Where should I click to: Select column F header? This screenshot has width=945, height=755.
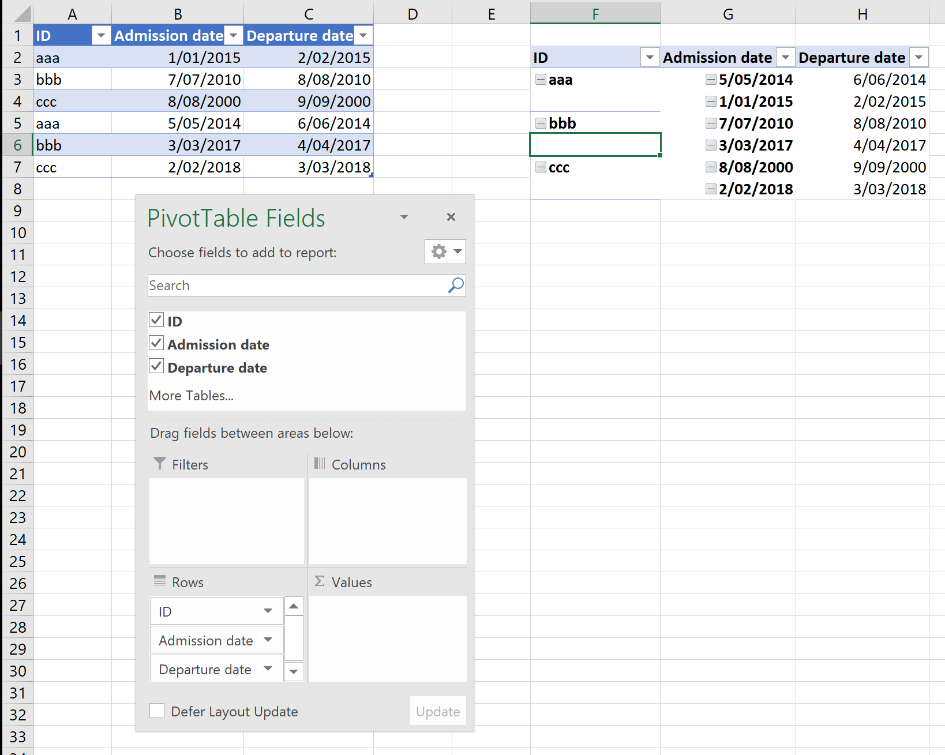point(595,14)
